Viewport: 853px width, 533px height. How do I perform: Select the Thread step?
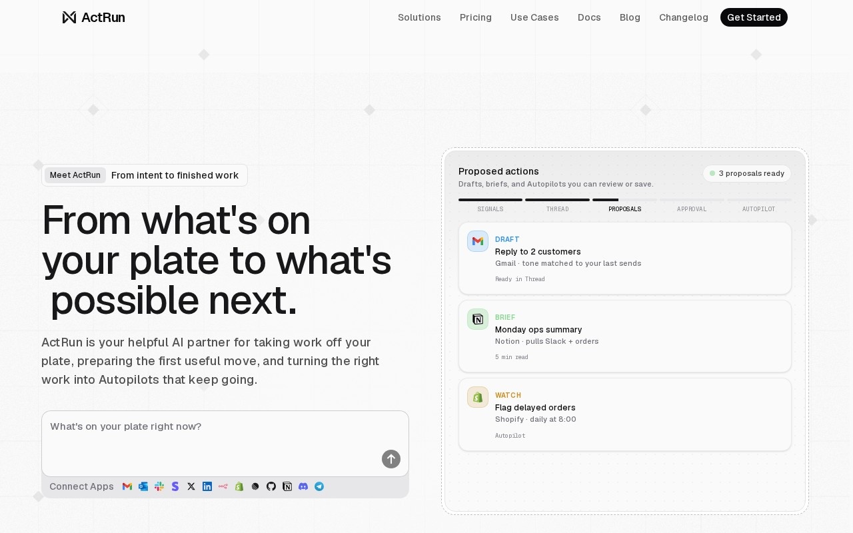558,209
